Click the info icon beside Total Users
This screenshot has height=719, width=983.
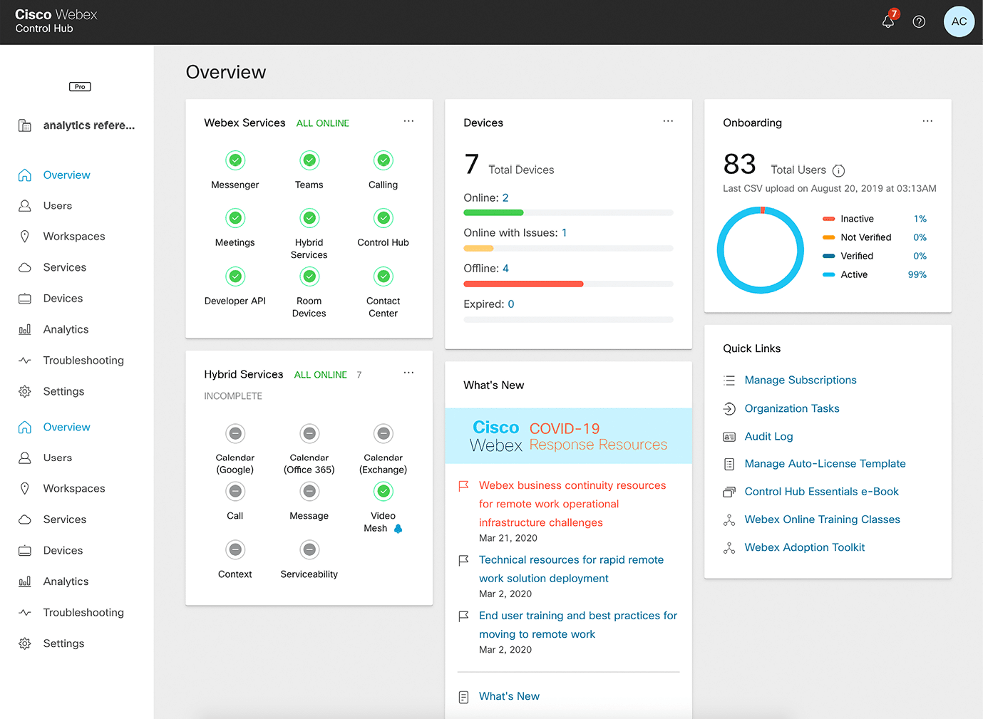tap(839, 170)
